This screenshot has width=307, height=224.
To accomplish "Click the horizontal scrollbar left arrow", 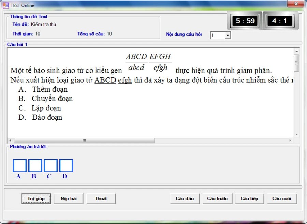I will coord(10,140).
